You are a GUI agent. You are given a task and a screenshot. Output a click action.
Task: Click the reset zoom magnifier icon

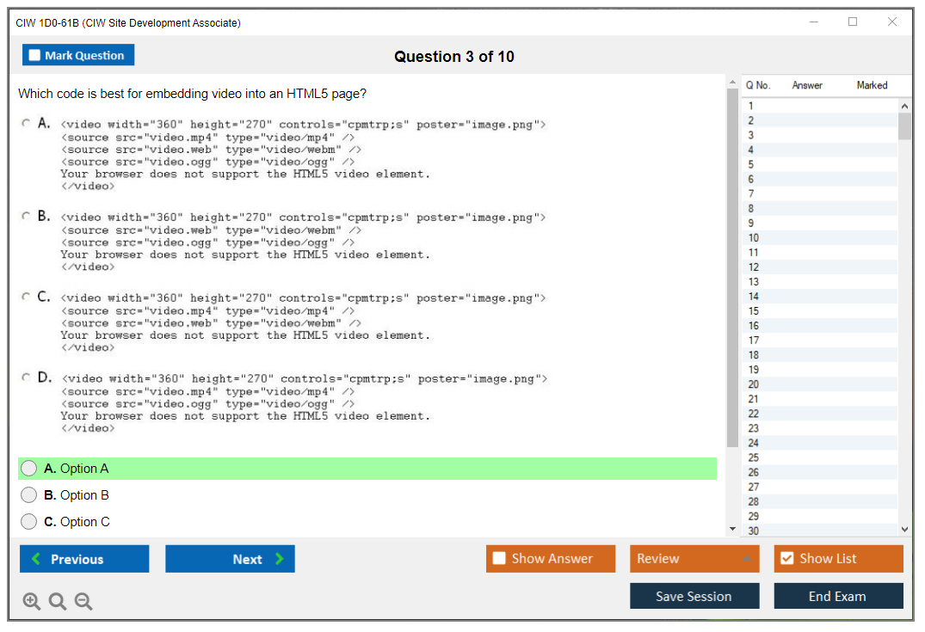[x=58, y=602]
